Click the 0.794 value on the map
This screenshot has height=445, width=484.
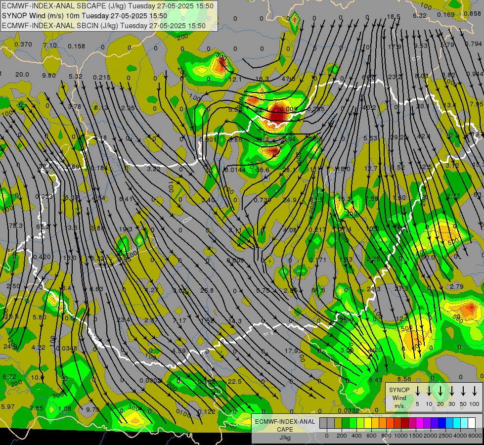coord(473,44)
